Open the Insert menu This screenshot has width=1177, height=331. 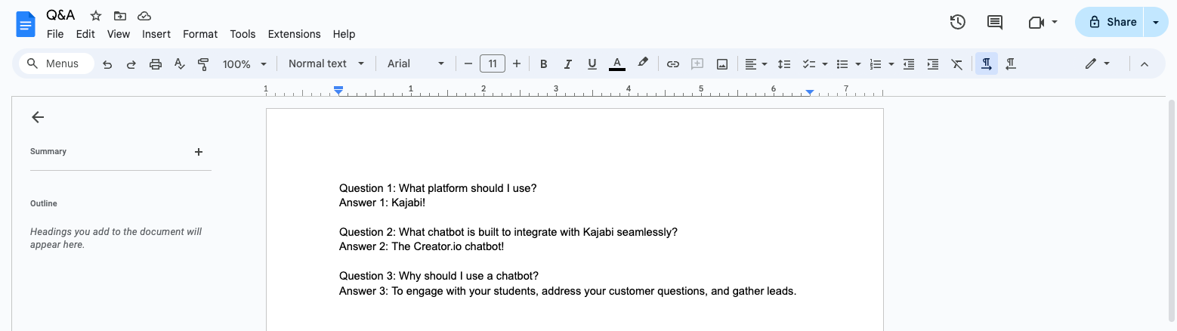click(x=156, y=34)
